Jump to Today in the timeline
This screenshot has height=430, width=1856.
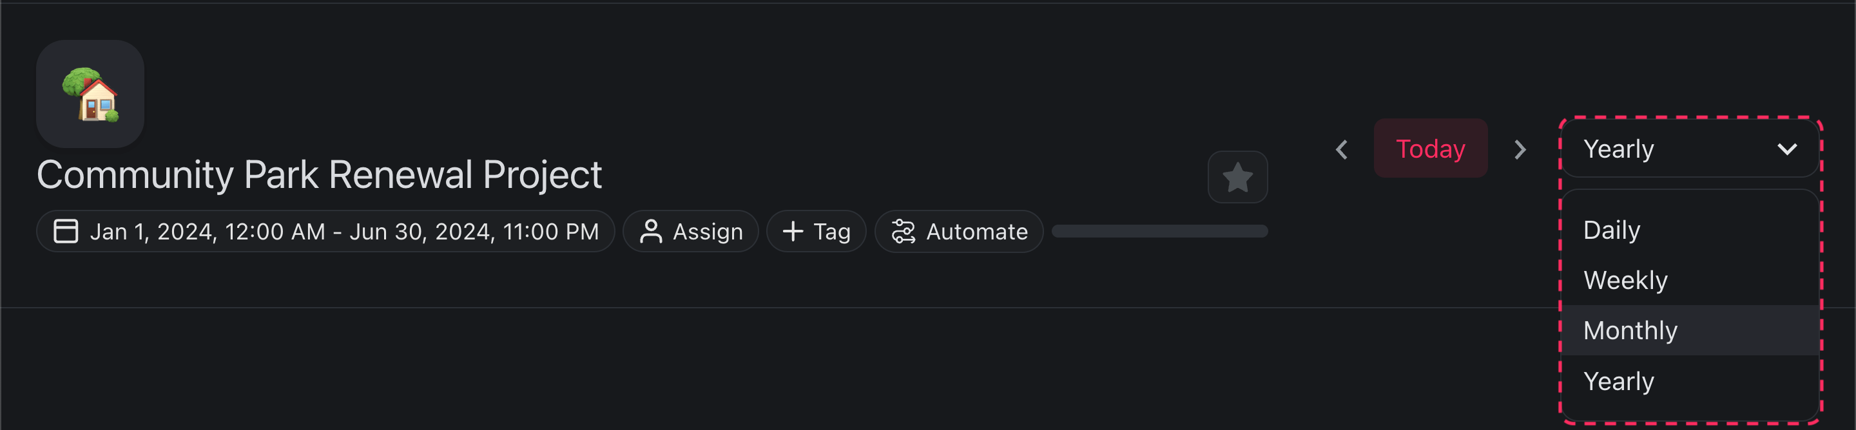click(x=1430, y=148)
